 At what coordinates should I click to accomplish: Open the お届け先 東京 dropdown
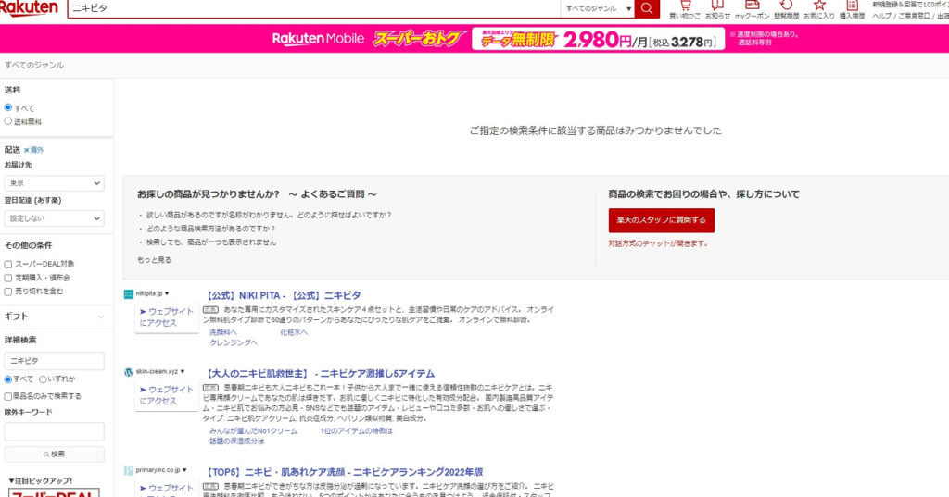point(54,183)
